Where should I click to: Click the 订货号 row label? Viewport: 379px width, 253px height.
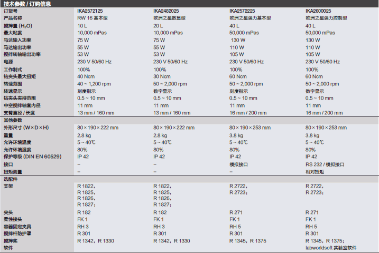pyautogui.click(x=11, y=11)
